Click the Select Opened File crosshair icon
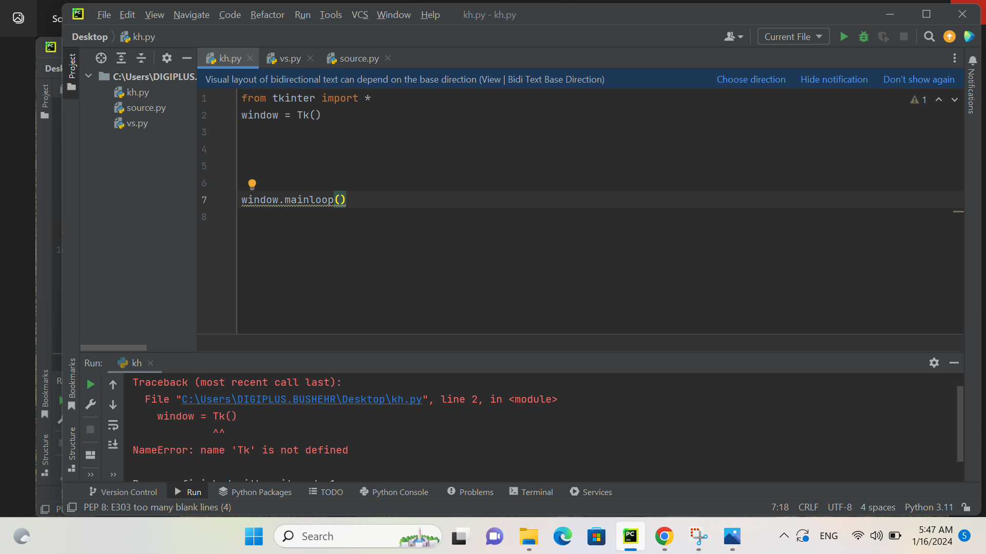The height and width of the screenshot is (554, 986). 101,58
